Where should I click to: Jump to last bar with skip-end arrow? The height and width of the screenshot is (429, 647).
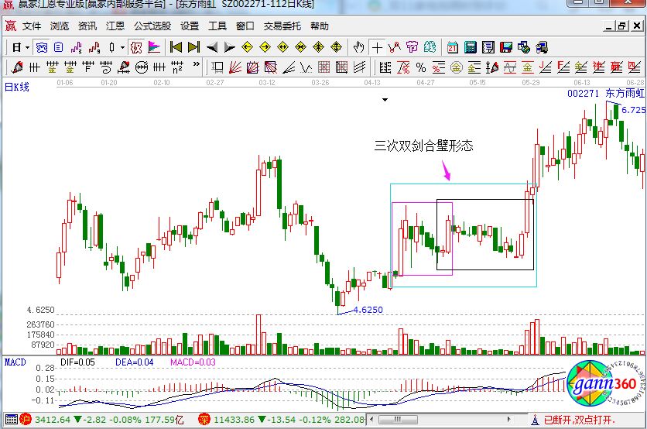coord(193,47)
